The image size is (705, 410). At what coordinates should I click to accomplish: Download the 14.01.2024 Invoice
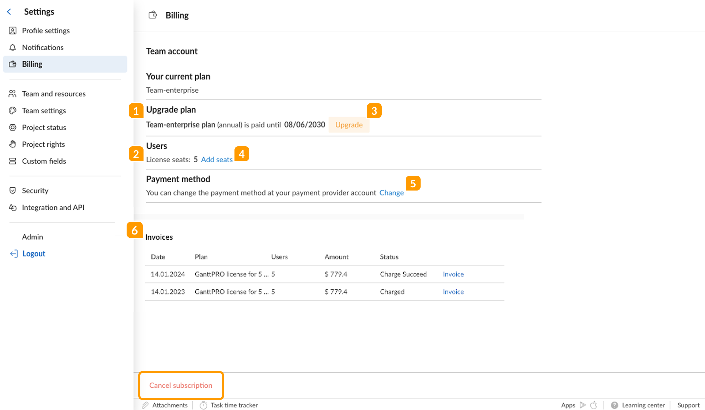click(453, 274)
